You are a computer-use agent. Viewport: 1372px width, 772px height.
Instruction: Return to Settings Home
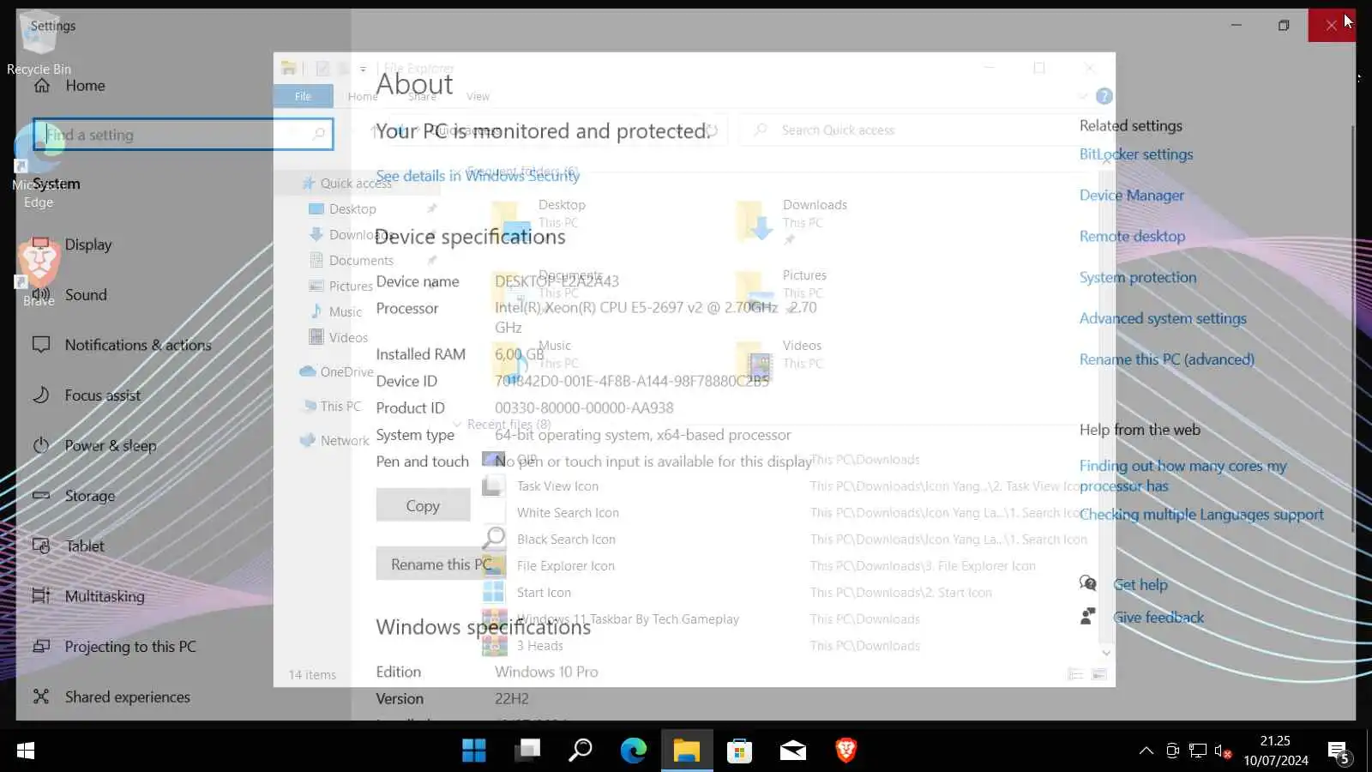[x=69, y=86]
